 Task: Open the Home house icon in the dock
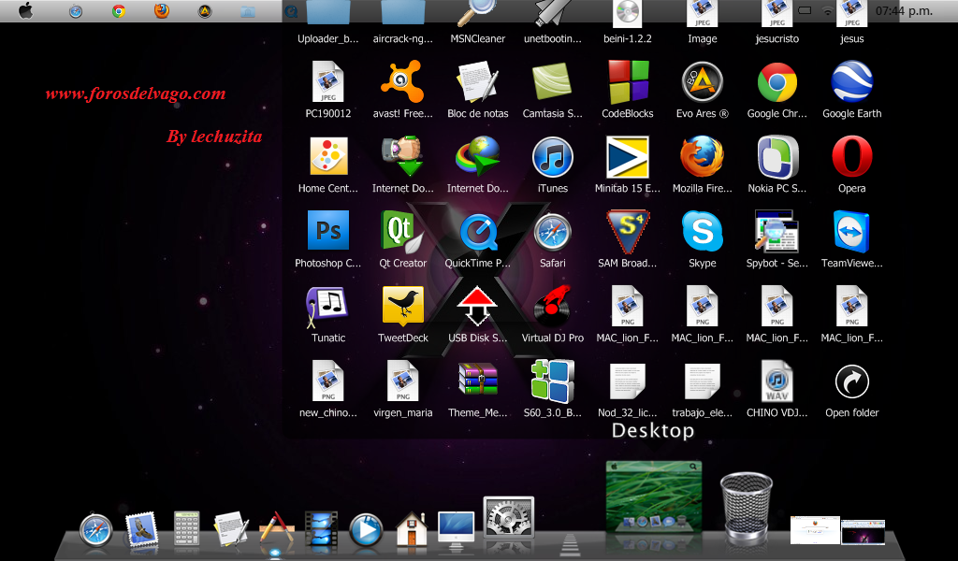(x=412, y=528)
